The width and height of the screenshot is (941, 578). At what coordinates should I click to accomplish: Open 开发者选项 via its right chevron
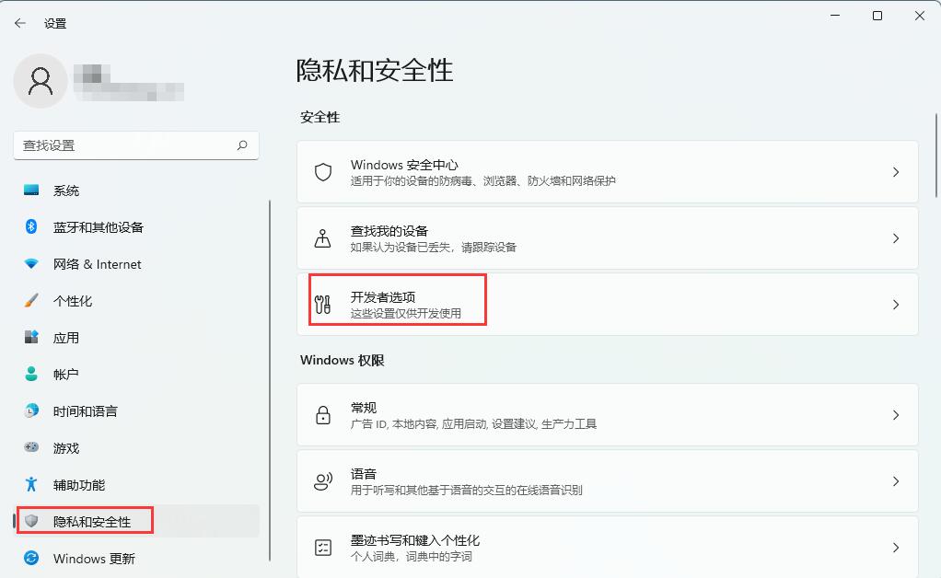(895, 305)
